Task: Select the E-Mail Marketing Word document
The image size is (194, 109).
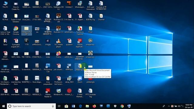Action: (x=80, y=93)
